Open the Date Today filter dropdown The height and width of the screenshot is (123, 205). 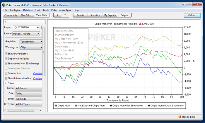28,94
